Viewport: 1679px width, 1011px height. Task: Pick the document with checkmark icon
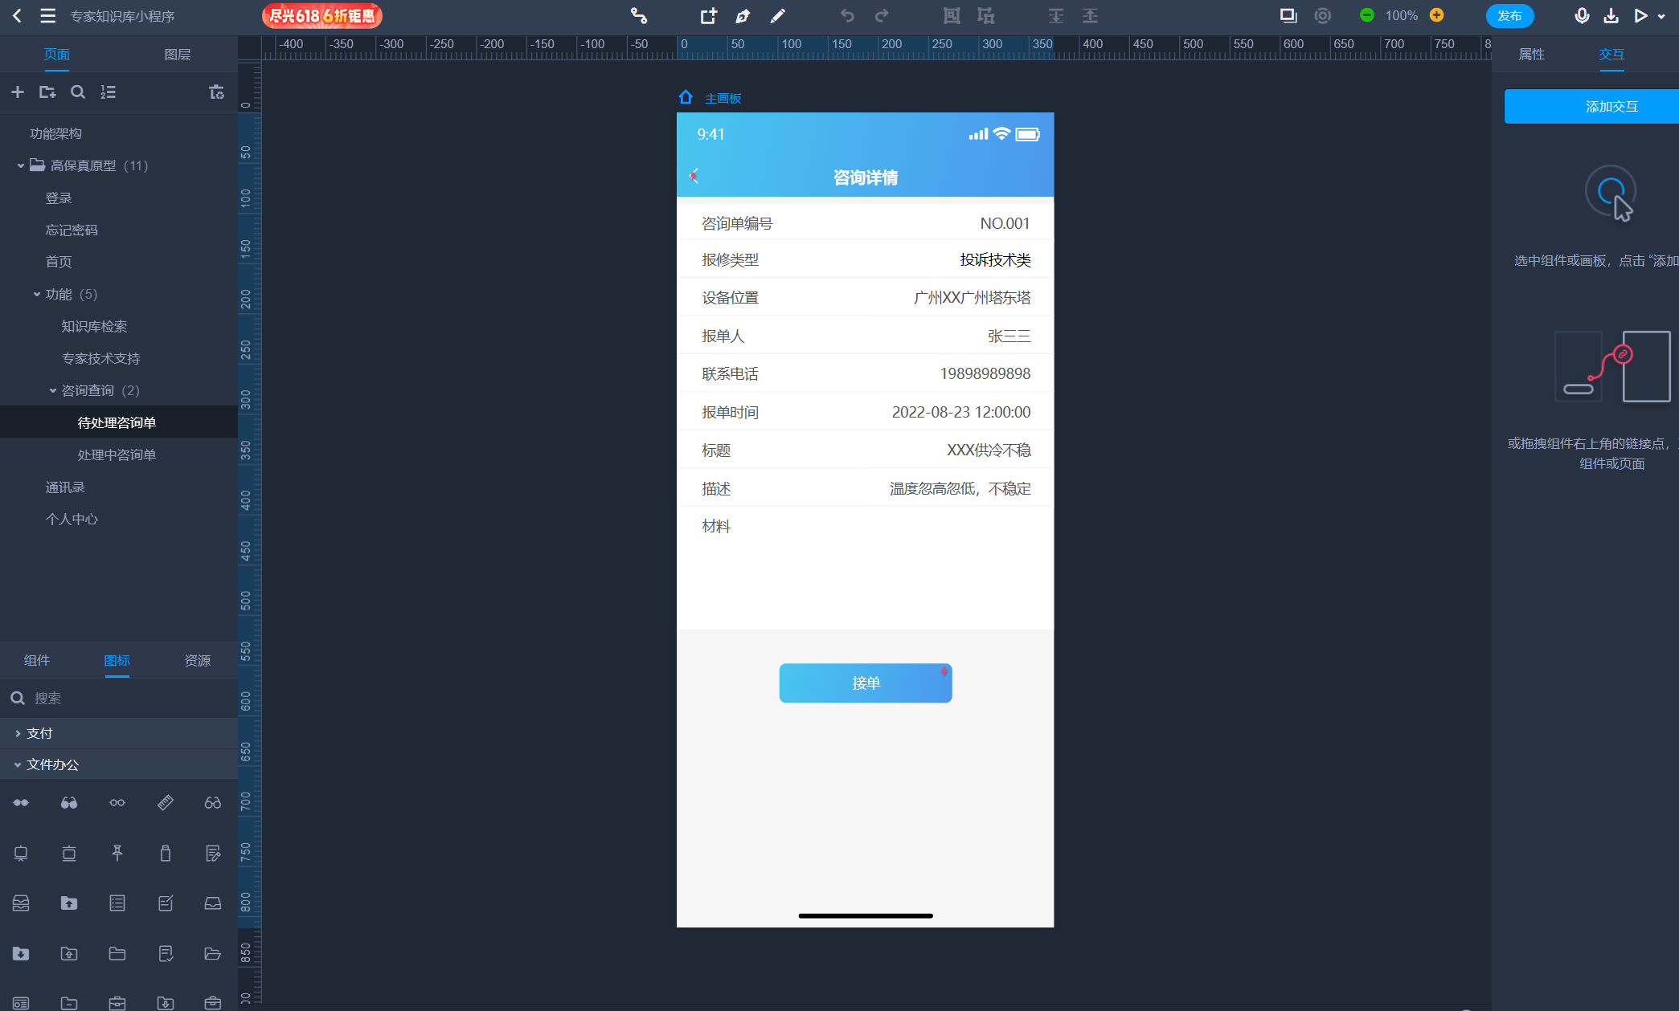166,953
